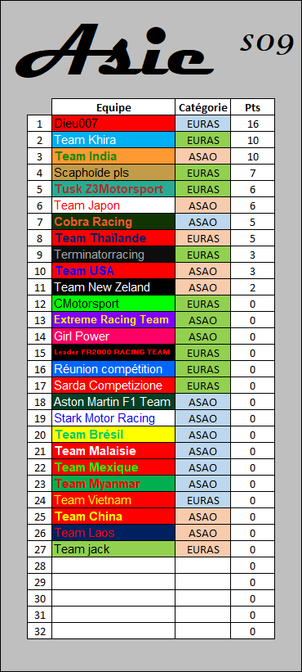Click the EURAS category cell for Scaphoïde pls

click(203, 173)
